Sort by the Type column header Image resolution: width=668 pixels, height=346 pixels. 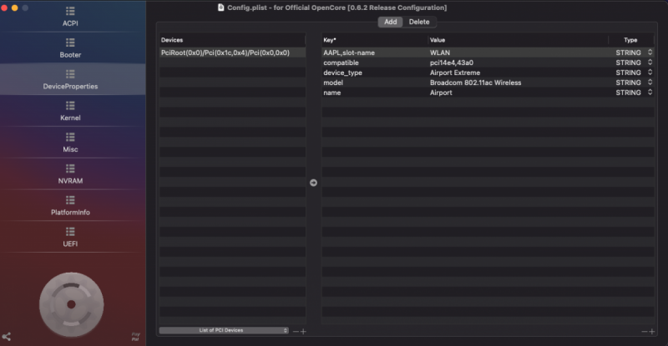point(631,40)
